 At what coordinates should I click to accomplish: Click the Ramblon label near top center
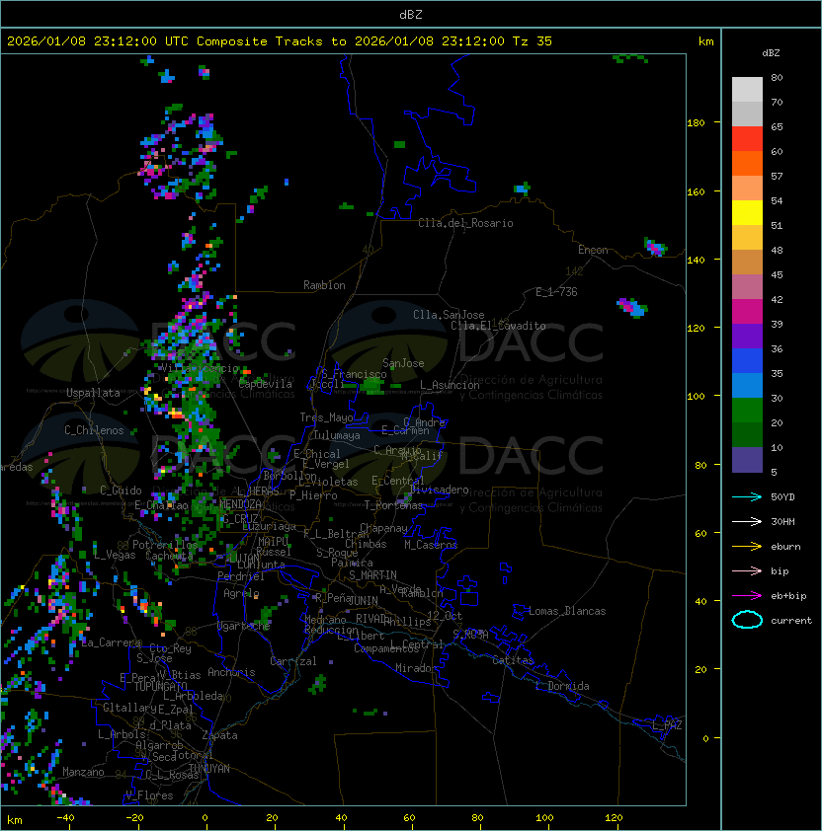(324, 285)
